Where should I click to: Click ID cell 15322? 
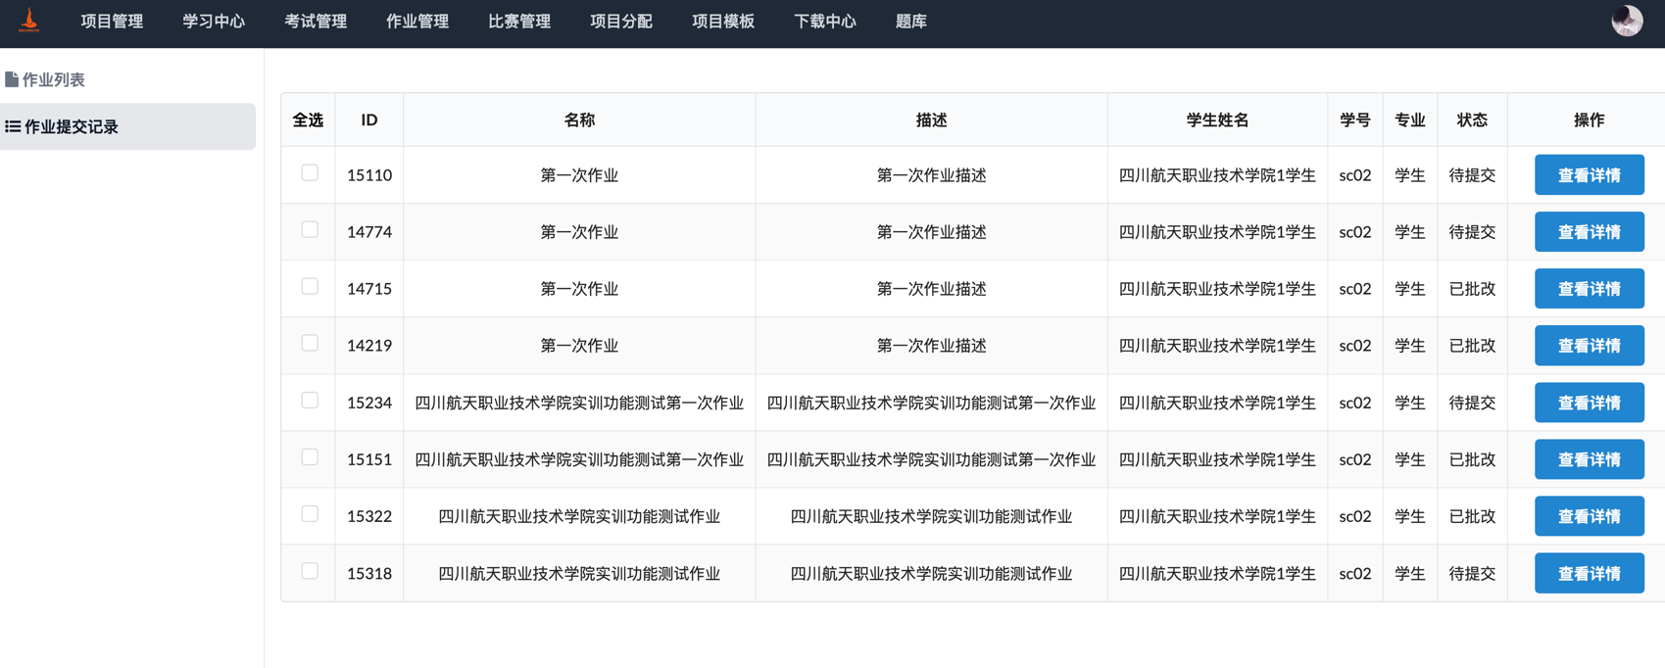pyautogui.click(x=369, y=516)
